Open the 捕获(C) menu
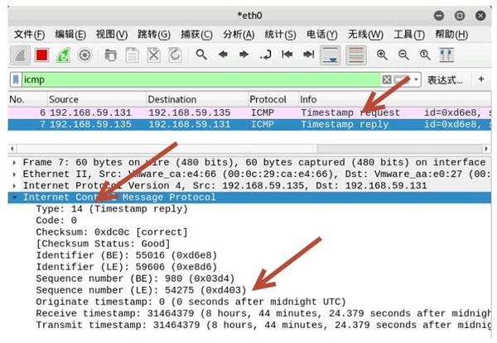This screenshot has height=343, width=497. point(196,35)
